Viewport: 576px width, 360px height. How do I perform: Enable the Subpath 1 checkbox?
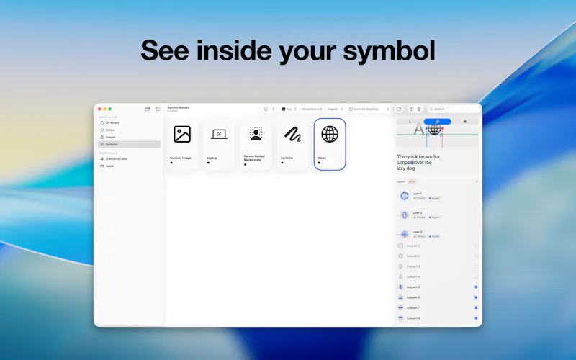pyautogui.click(x=476, y=246)
